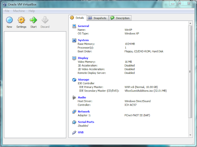Screen dimensions: 197x147
Task: Click the Storage section disk icon
Action: (x=74, y=80)
